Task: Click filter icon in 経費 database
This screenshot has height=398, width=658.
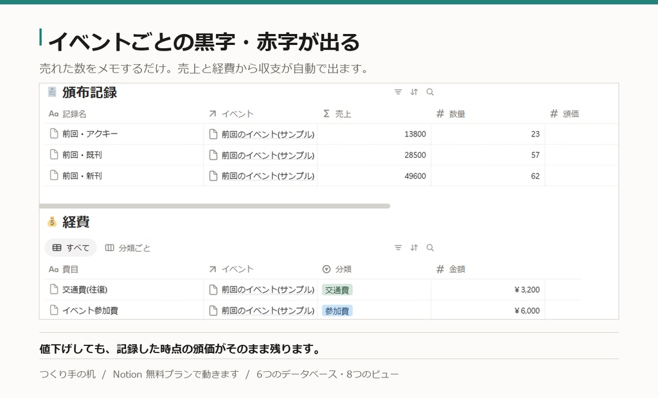Action: tap(398, 247)
